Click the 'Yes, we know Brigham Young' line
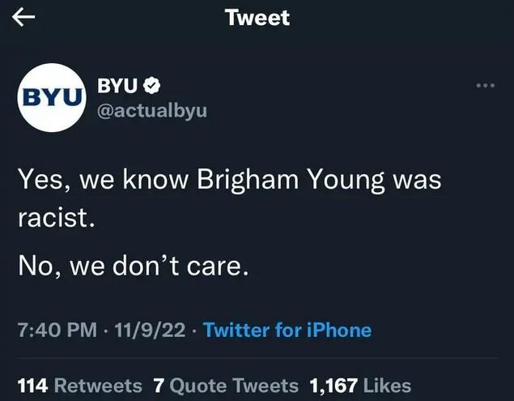Image resolution: width=514 pixels, height=401 pixels. [228, 180]
